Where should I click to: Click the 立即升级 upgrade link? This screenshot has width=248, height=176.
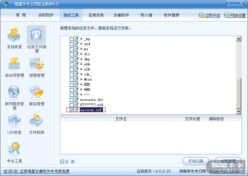pyautogui.click(x=213, y=16)
